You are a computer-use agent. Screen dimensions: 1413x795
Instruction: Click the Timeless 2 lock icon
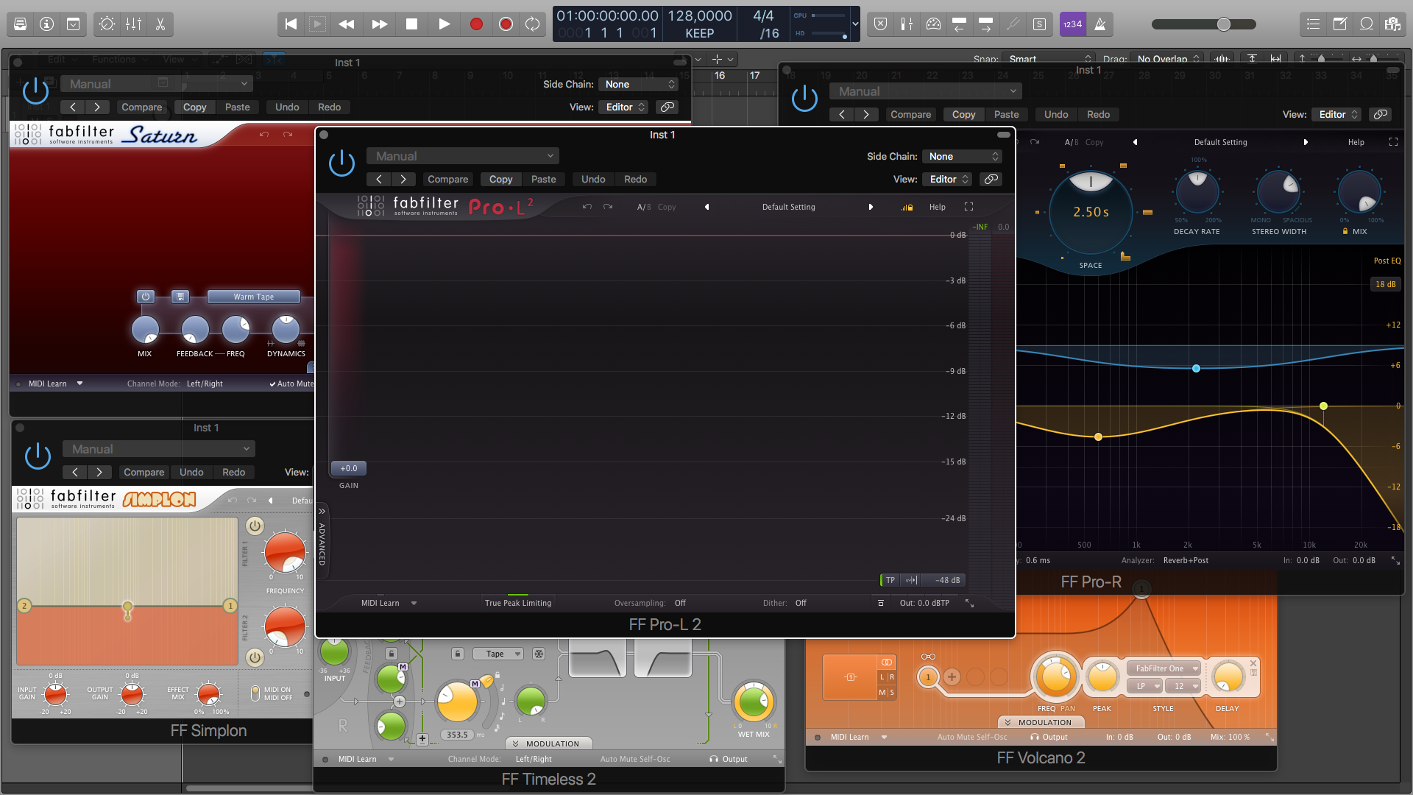tap(457, 654)
